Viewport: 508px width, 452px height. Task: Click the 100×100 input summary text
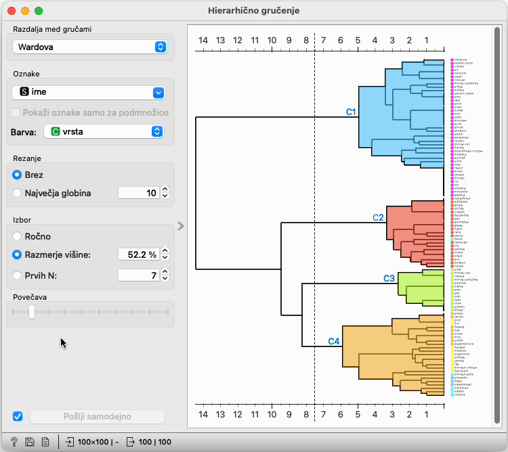pyautogui.click(x=98, y=442)
